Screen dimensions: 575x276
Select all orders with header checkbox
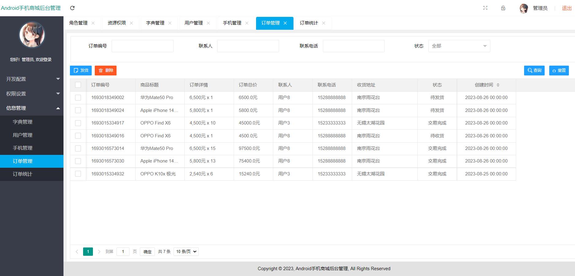(x=78, y=85)
